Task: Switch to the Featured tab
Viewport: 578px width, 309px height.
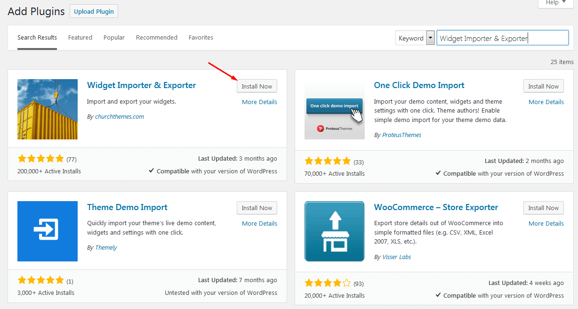Action: (x=80, y=38)
